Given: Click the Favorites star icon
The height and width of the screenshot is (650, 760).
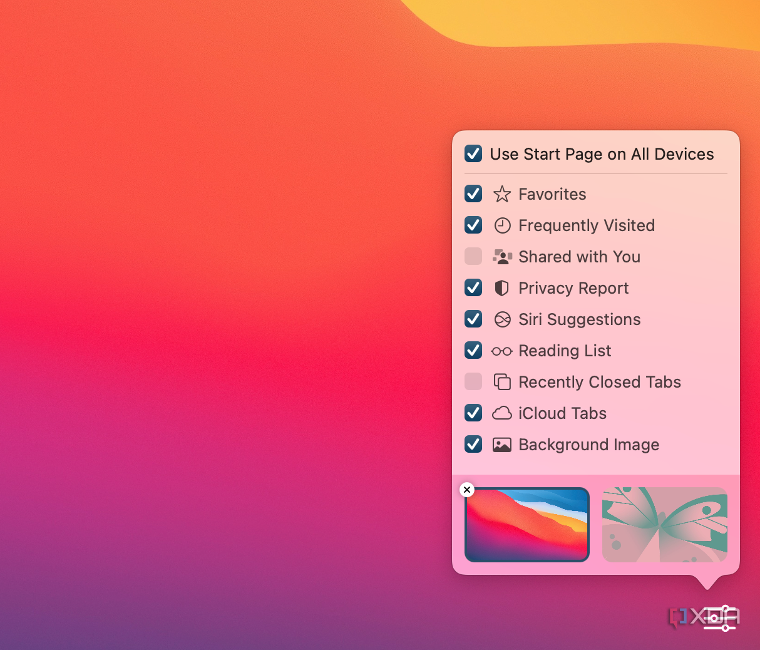Looking at the screenshot, I should coord(502,194).
